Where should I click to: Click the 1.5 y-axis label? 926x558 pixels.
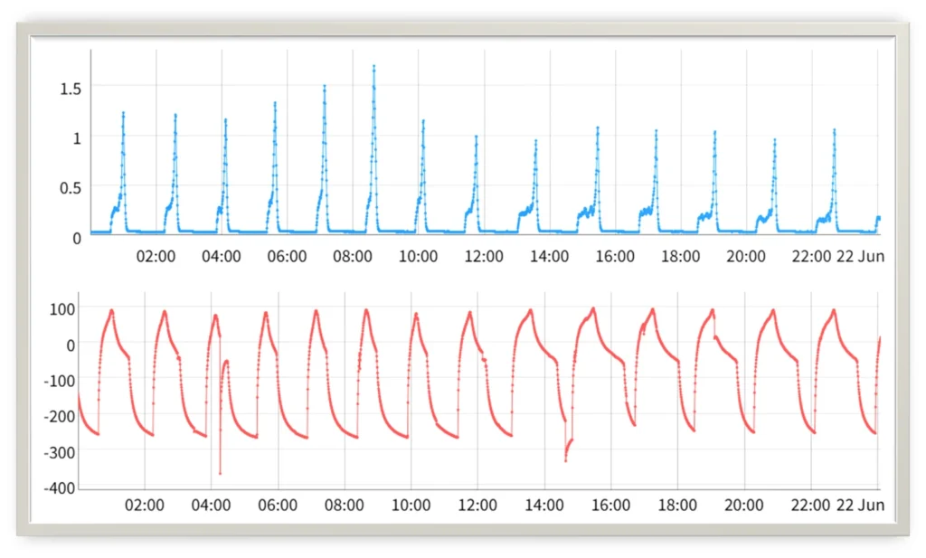(71, 90)
